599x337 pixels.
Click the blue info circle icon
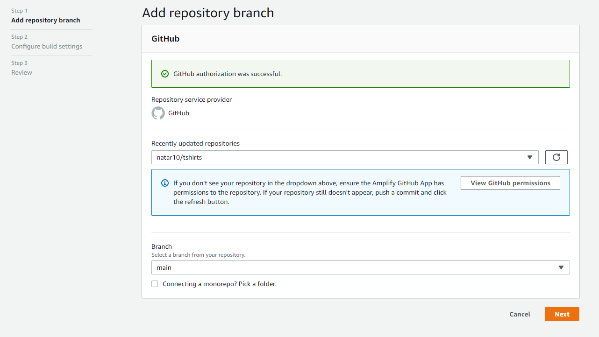164,183
